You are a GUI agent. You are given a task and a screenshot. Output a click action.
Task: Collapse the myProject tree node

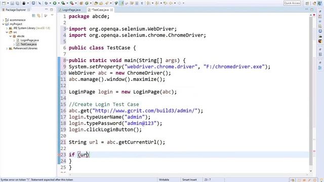pos(3,24)
